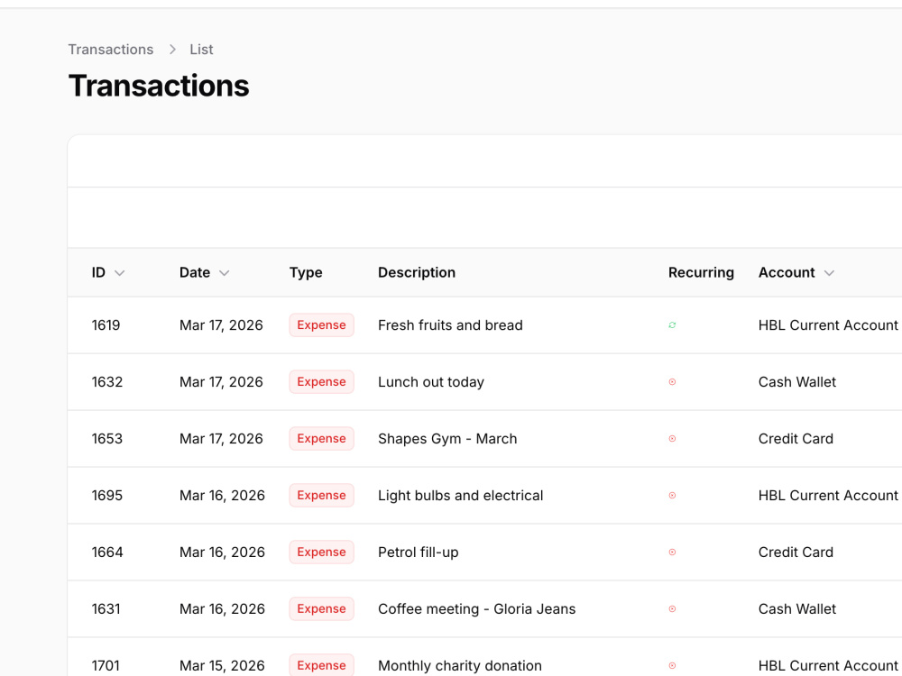Select the description Shapes Gym - March
Image resolution: width=902 pixels, height=676 pixels.
447,439
